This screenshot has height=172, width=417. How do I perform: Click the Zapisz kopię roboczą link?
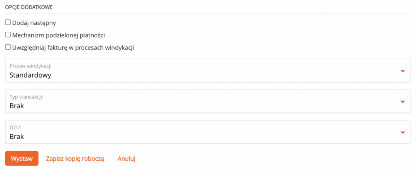(x=75, y=159)
